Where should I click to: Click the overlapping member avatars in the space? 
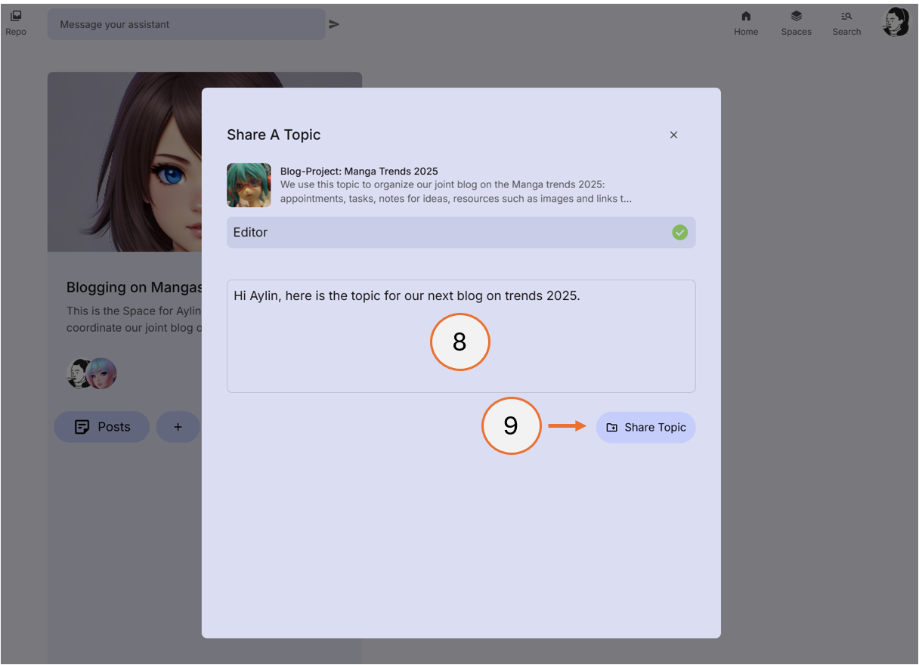pyautogui.click(x=91, y=373)
